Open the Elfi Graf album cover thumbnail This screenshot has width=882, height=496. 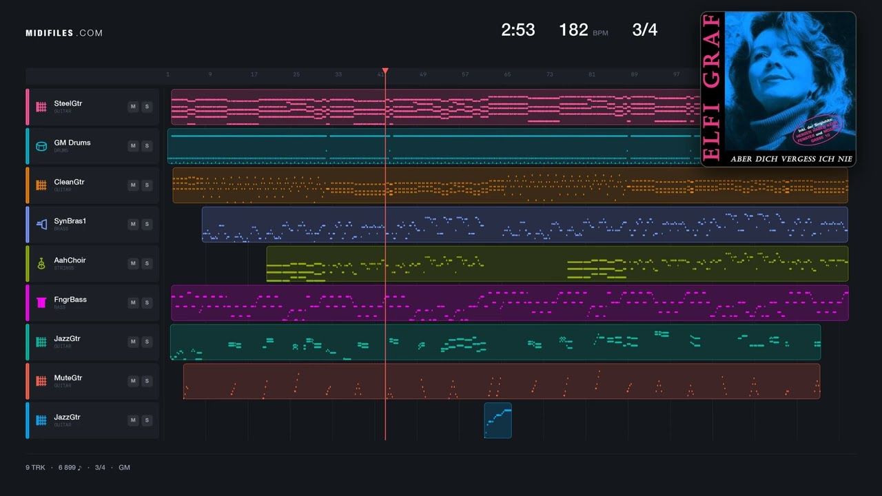pyautogui.click(x=779, y=89)
